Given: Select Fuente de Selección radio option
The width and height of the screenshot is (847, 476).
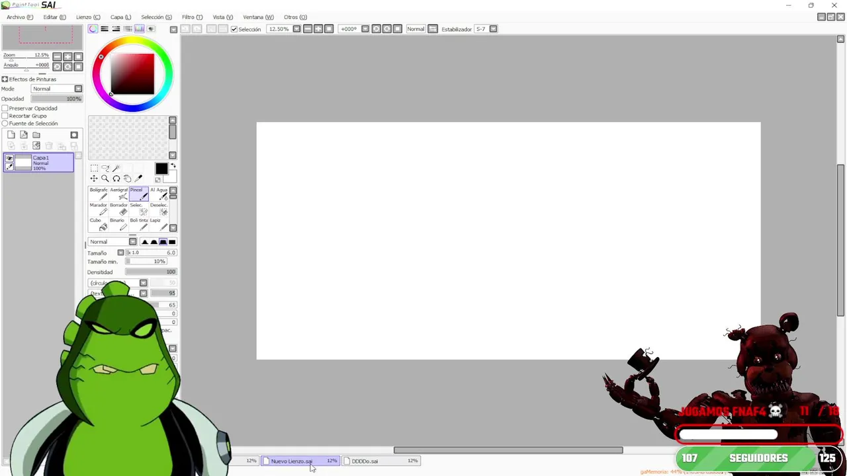Looking at the screenshot, I should [x=5, y=124].
